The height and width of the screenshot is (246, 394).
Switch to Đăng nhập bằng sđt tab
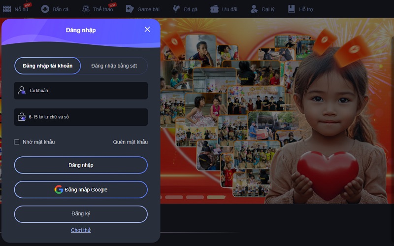114,66
